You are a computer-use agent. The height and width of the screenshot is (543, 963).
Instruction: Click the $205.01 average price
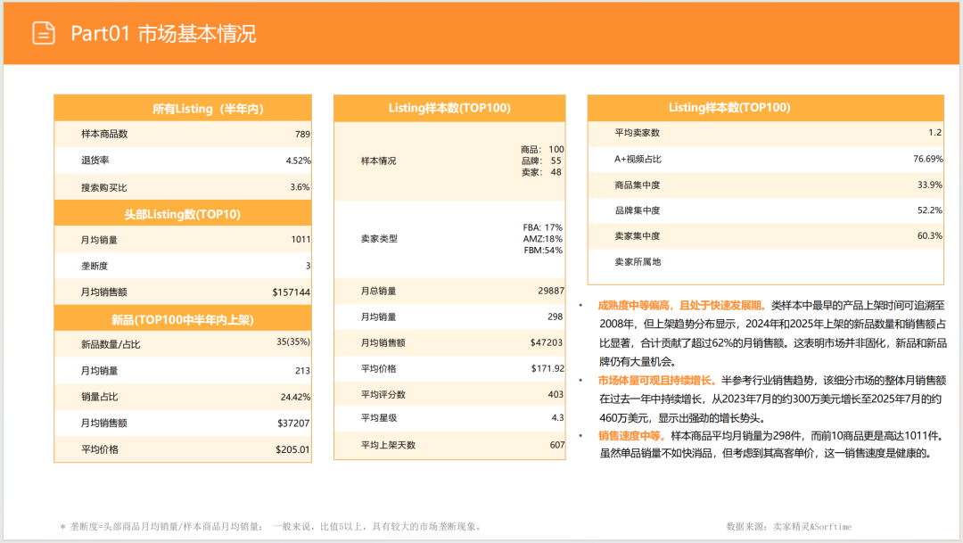292,449
